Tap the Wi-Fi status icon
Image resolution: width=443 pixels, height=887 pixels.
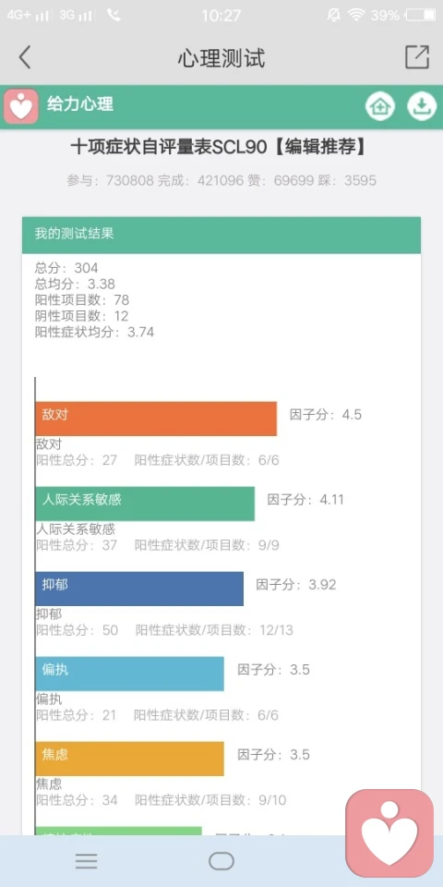(356, 16)
